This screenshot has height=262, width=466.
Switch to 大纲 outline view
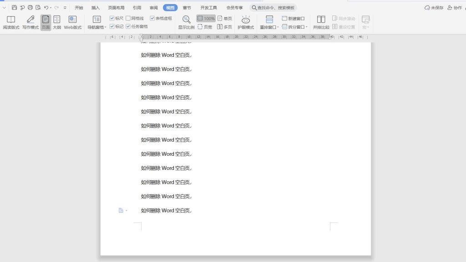pos(57,23)
